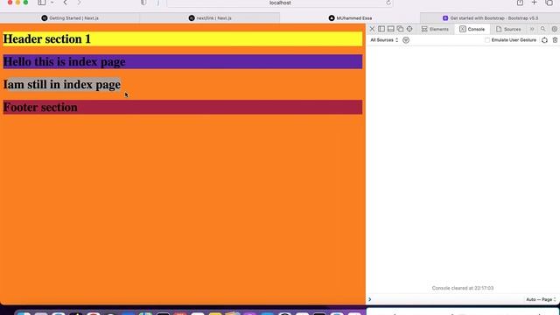
Task: Click the localhost address bar
Action: tap(280, 3)
